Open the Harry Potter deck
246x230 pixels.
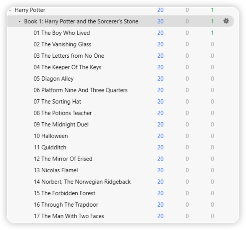pyautogui.click(x=30, y=10)
